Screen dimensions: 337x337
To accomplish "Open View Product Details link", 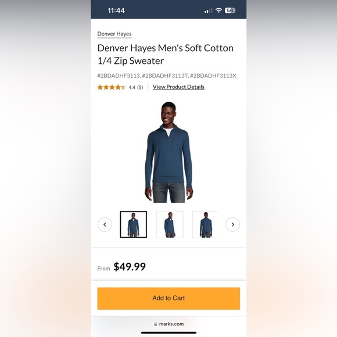I will (x=178, y=87).
